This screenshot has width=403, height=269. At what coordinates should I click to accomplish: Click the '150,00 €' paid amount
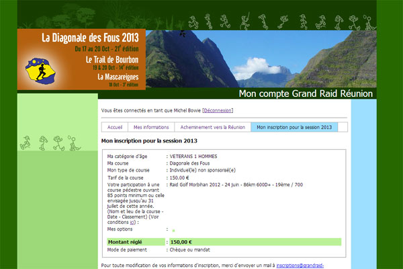[x=181, y=242]
